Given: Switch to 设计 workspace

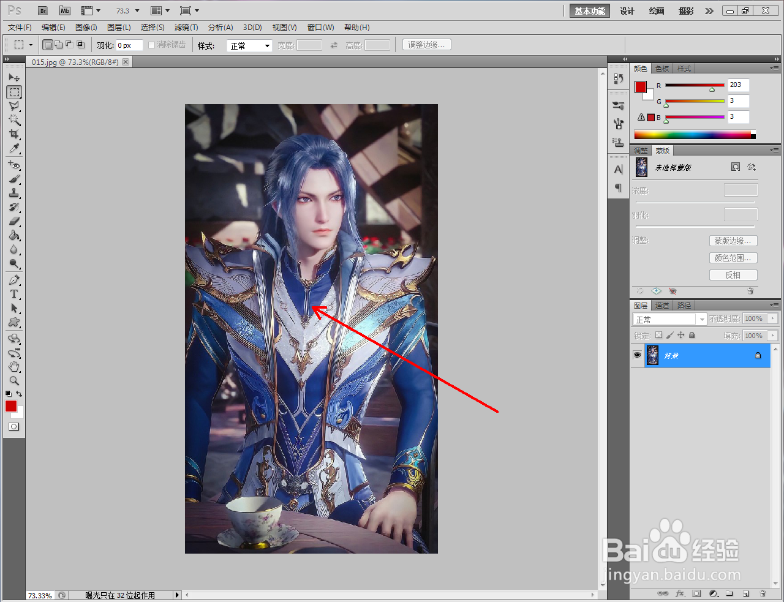Looking at the screenshot, I should (627, 11).
